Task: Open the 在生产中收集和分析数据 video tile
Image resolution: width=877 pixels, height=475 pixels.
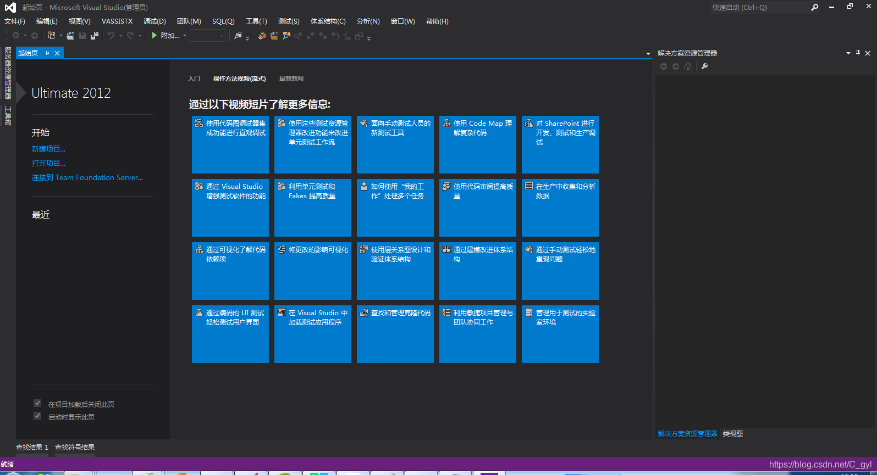Action: [560, 208]
